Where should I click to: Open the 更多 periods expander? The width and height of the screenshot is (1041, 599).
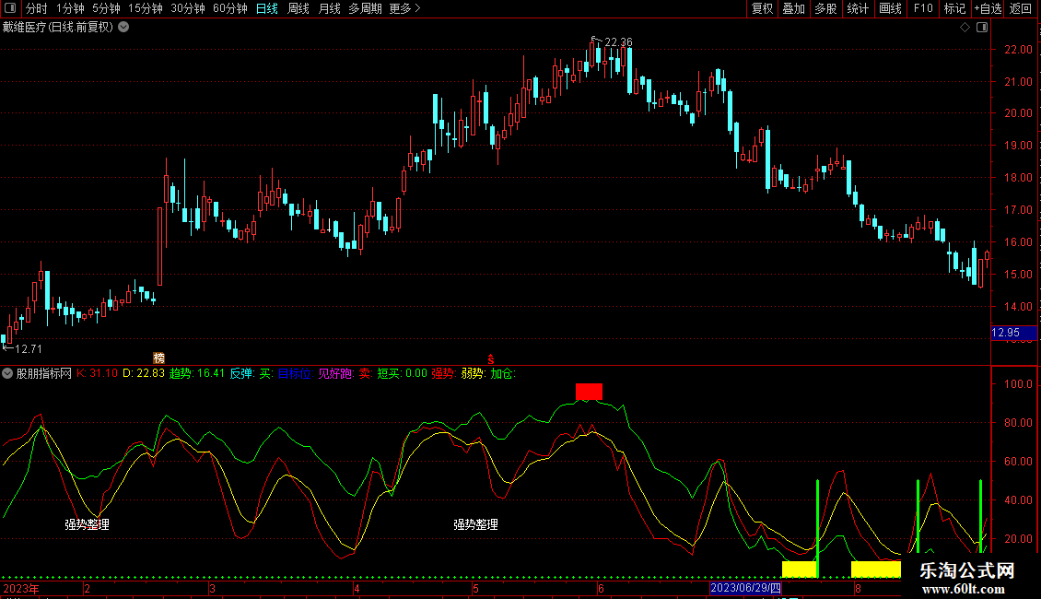(x=404, y=8)
